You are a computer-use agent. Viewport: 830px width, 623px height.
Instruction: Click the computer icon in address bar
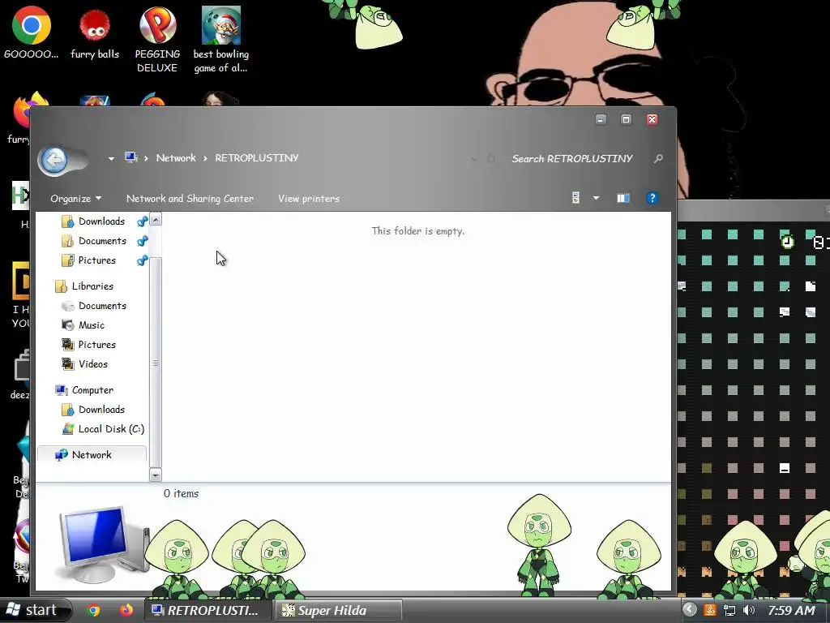130,157
